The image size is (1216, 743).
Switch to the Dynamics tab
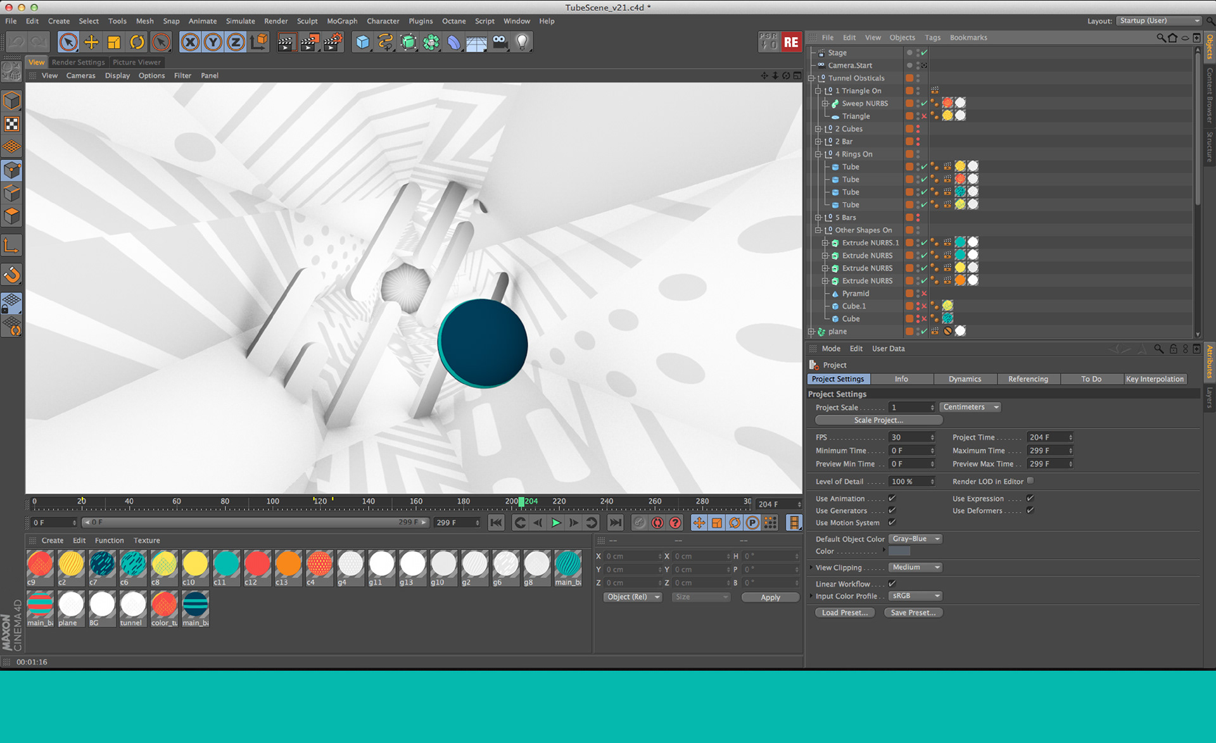pos(965,379)
